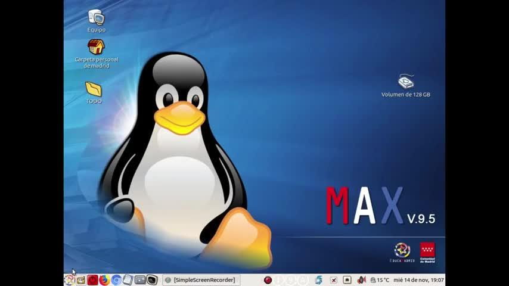The image size is (509, 286).
Task: Click the blue swirl tray icon
Action: [x=319, y=280]
